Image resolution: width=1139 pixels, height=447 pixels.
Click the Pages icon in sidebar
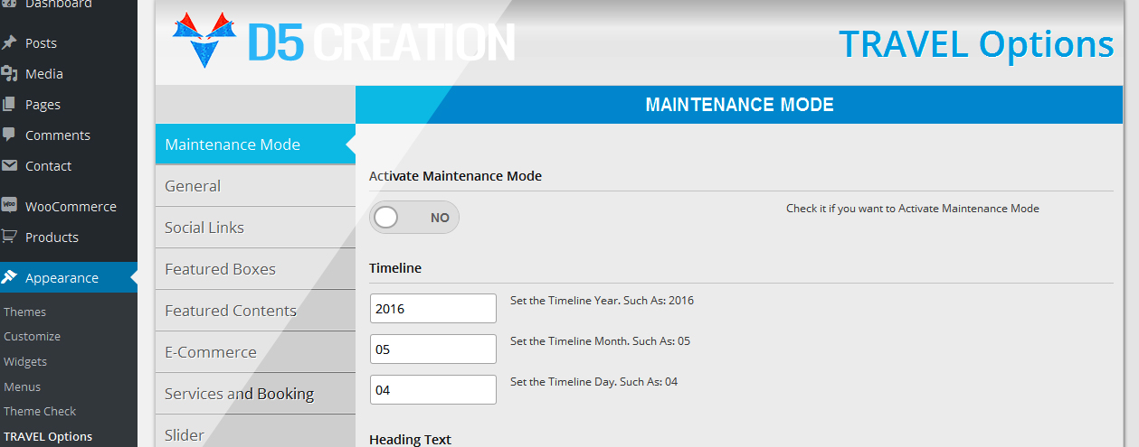point(9,104)
